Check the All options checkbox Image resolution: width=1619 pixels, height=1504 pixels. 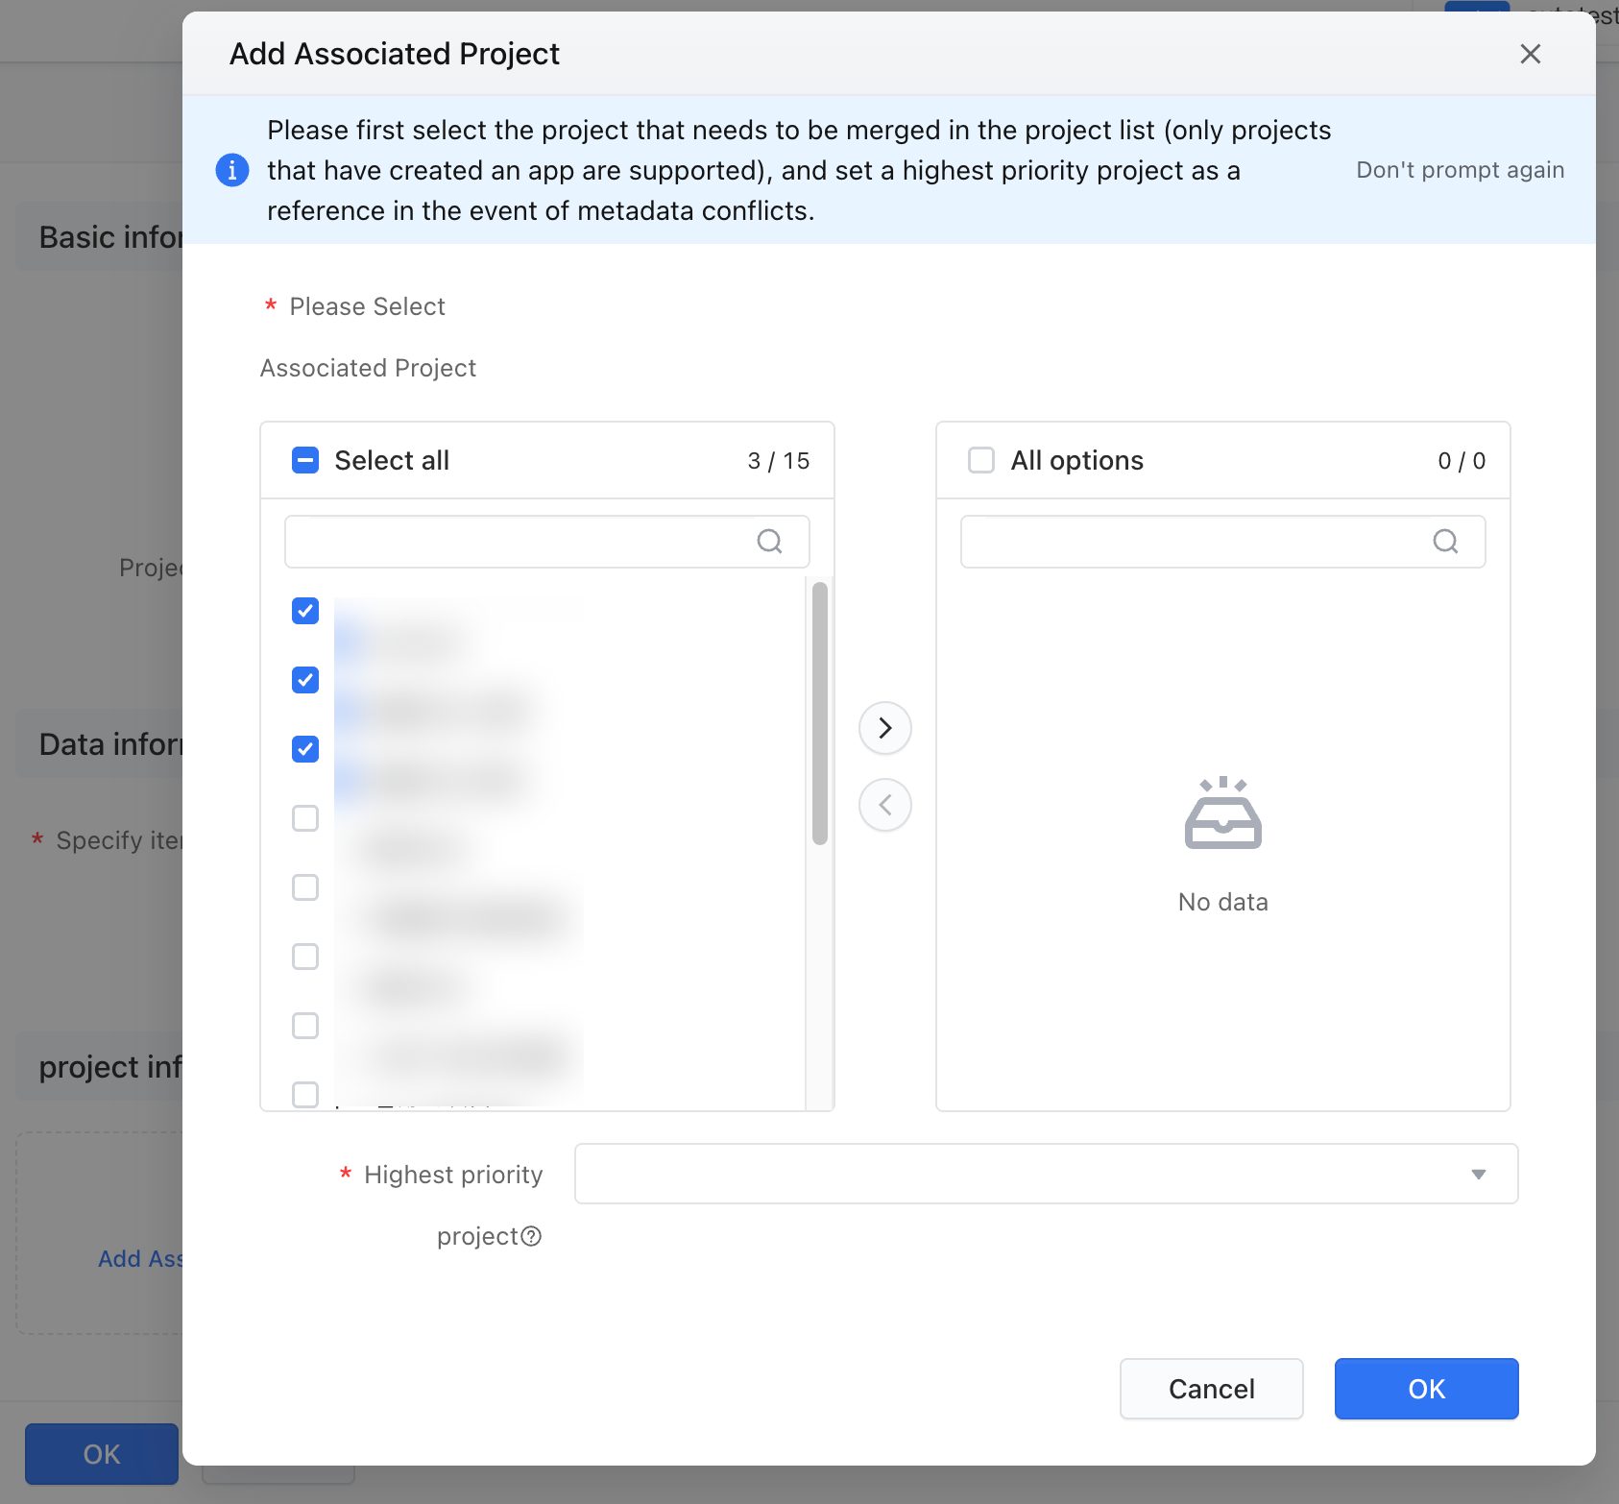981,461
